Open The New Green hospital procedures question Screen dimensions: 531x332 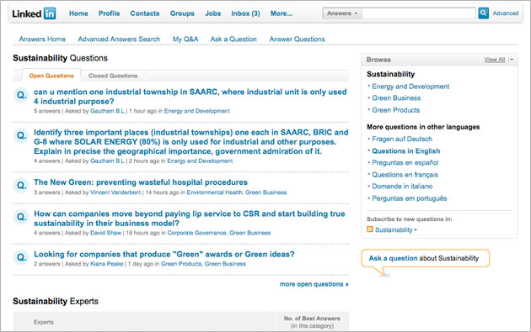[x=141, y=182]
